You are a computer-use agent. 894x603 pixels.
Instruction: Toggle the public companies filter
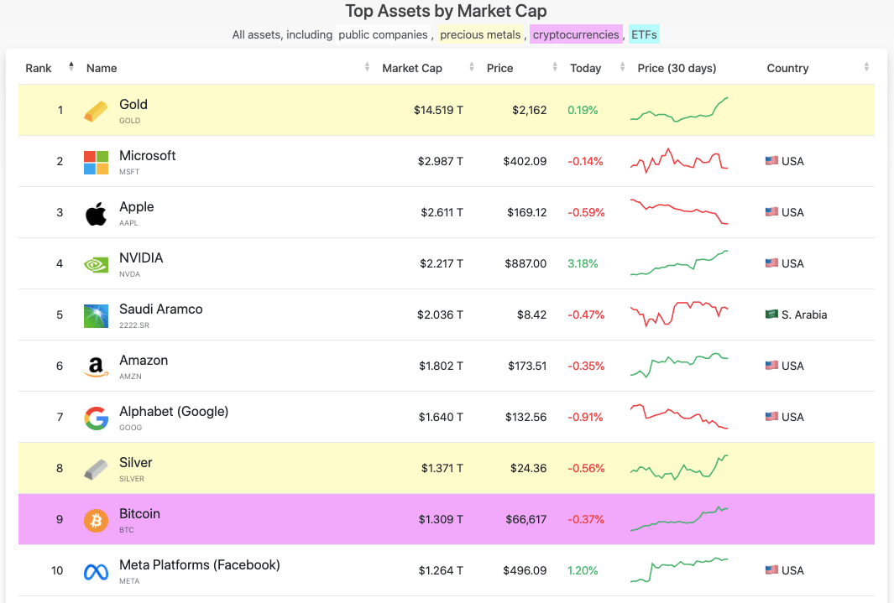pyautogui.click(x=383, y=34)
